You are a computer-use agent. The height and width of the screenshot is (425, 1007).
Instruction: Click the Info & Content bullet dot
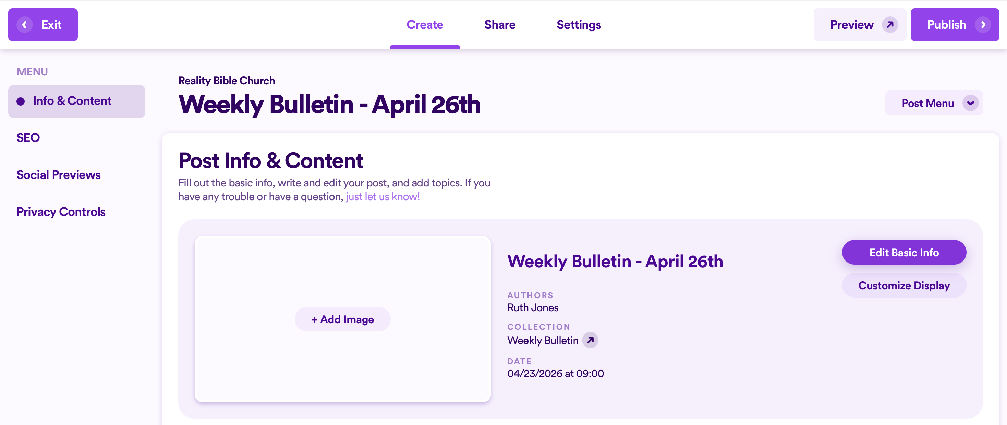(x=21, y=102)
